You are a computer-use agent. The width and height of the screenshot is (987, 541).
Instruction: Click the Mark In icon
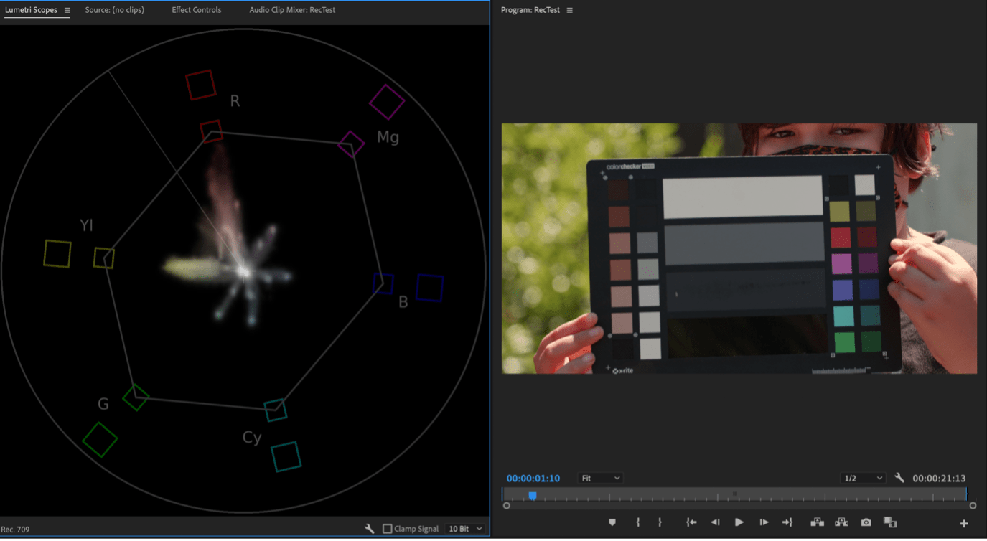[637, 522]
